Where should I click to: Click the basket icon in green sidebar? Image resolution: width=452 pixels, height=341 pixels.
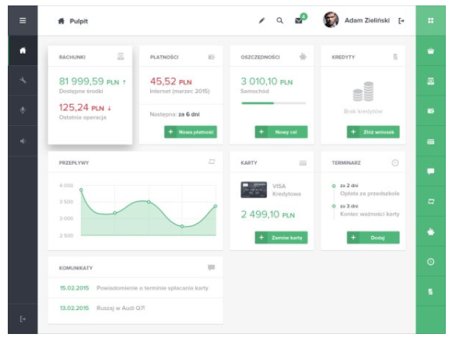pos(430,51)
